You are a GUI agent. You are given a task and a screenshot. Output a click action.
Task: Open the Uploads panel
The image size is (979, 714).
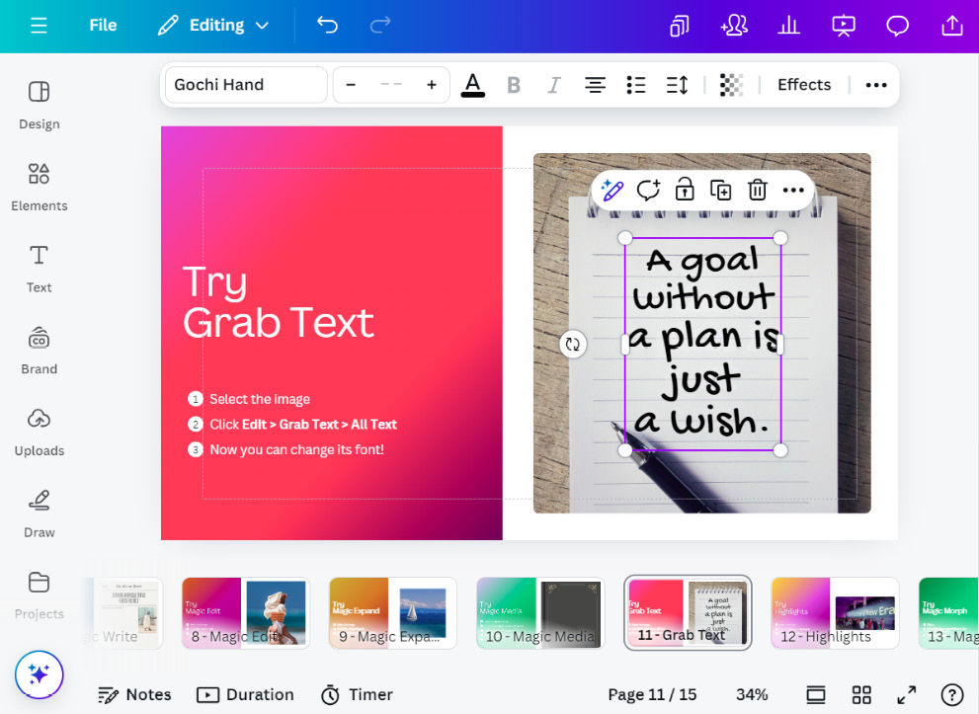[x=39, y=432]
